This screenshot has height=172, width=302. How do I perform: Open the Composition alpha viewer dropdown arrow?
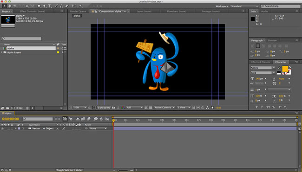pyautogui.click(x=125, y=11)
